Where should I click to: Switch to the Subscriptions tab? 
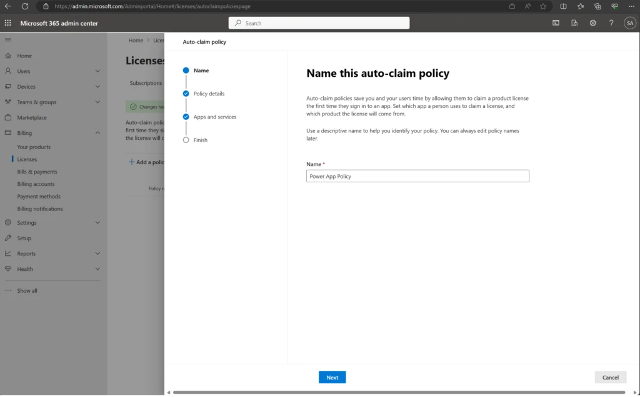pos(145,82)
